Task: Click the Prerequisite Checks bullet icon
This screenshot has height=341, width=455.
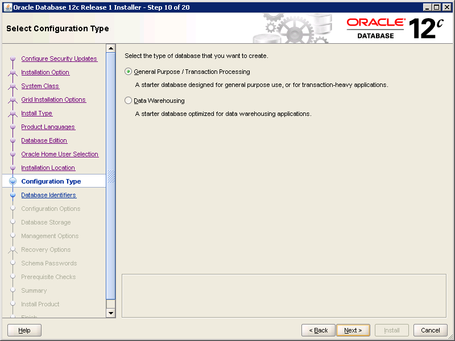Action: [13, 277]
